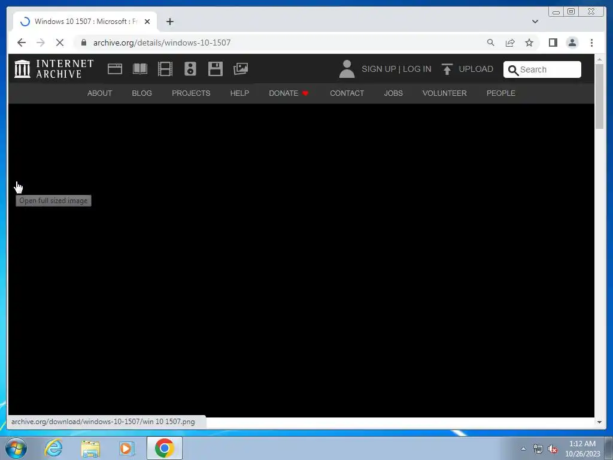This screenshot has width=613, height=460.
Task: Open the Texts book icon
Action: (140, 69)
